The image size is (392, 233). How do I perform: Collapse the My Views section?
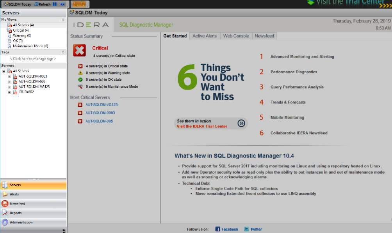point(63,19)
